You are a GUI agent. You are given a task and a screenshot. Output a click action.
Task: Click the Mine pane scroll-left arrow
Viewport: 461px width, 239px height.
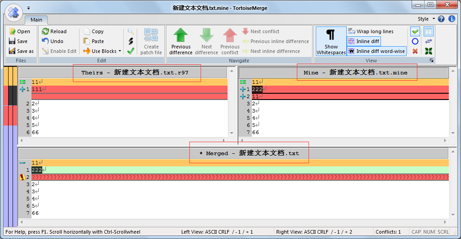pyautogui.click(x=242, y=140)
